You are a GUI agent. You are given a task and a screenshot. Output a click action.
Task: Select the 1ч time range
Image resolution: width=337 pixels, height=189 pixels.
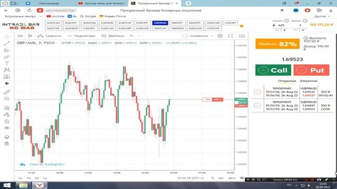click(x=28, y=178)
